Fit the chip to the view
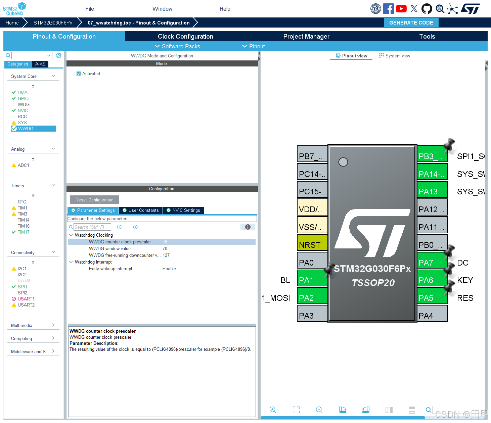Screen dimensions: 491x423 click(x=296, y=410)
